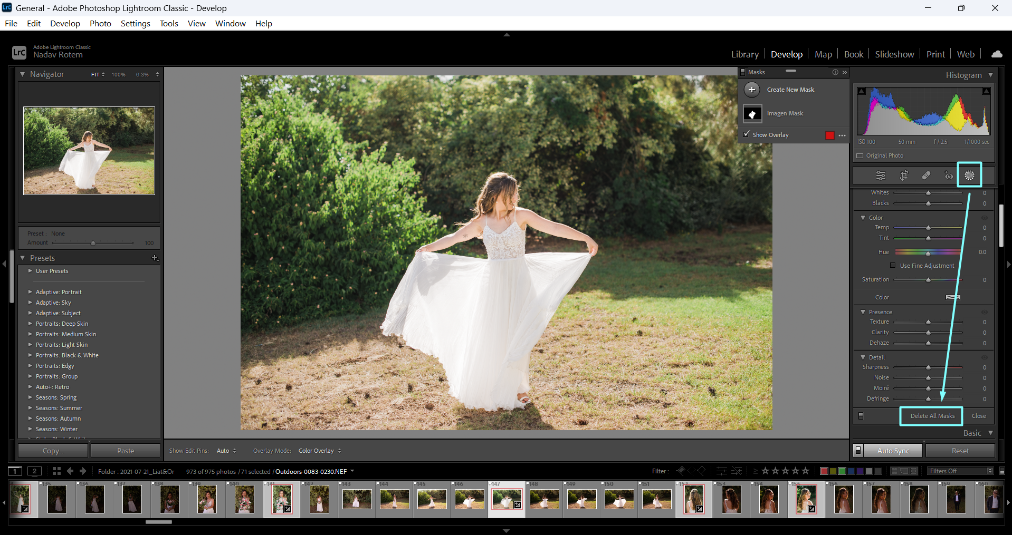Open the Settings menu
This screenshot has width=1012, height=535.
pos(135,24)
